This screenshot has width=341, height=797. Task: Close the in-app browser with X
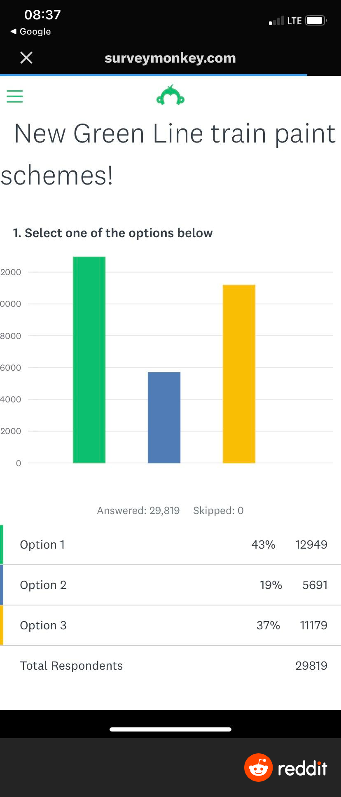tap(26, 58)
